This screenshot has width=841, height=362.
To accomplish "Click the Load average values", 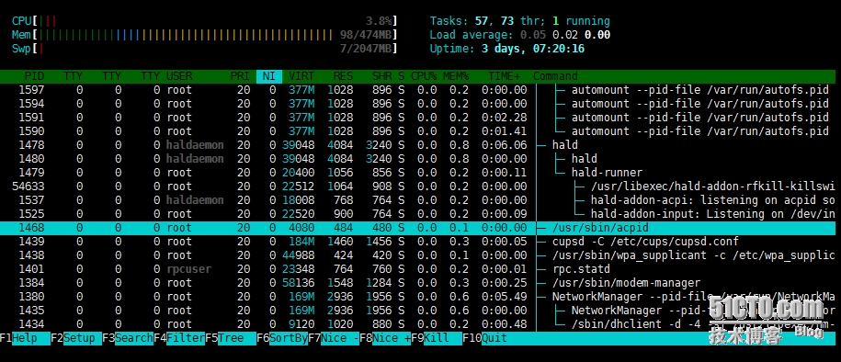I will click(564, 36).
